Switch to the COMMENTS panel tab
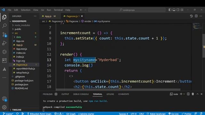 coord(124,94)
